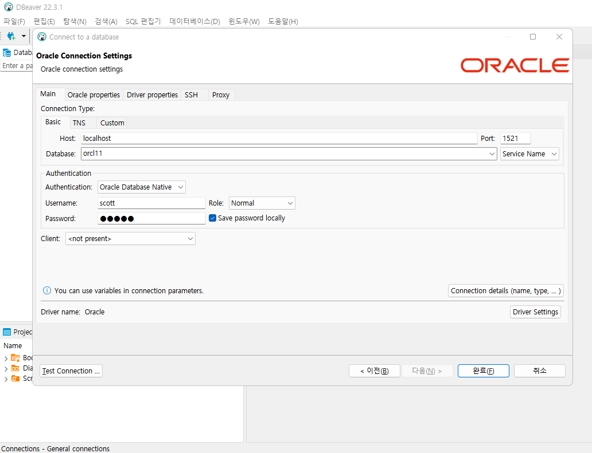This screenshot has width=592, height=453.
Task: Switch to the Oracle properties tab
Action: click(x=94, y=95)
